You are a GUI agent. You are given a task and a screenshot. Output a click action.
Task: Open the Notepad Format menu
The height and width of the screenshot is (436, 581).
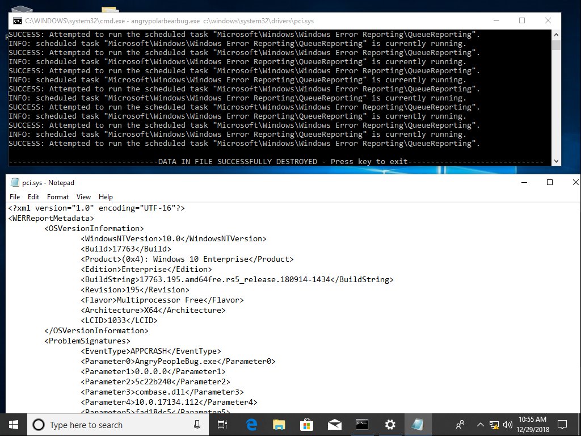(58, 197)
